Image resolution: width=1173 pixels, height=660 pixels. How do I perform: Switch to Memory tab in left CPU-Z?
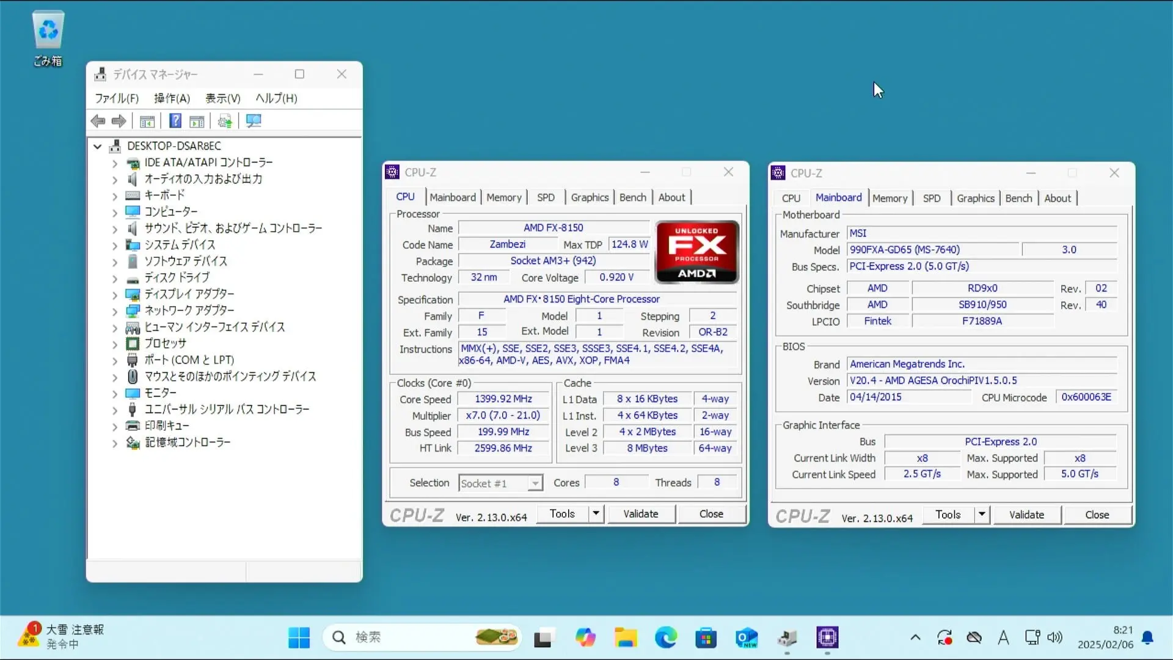click(x=503, y=197)
